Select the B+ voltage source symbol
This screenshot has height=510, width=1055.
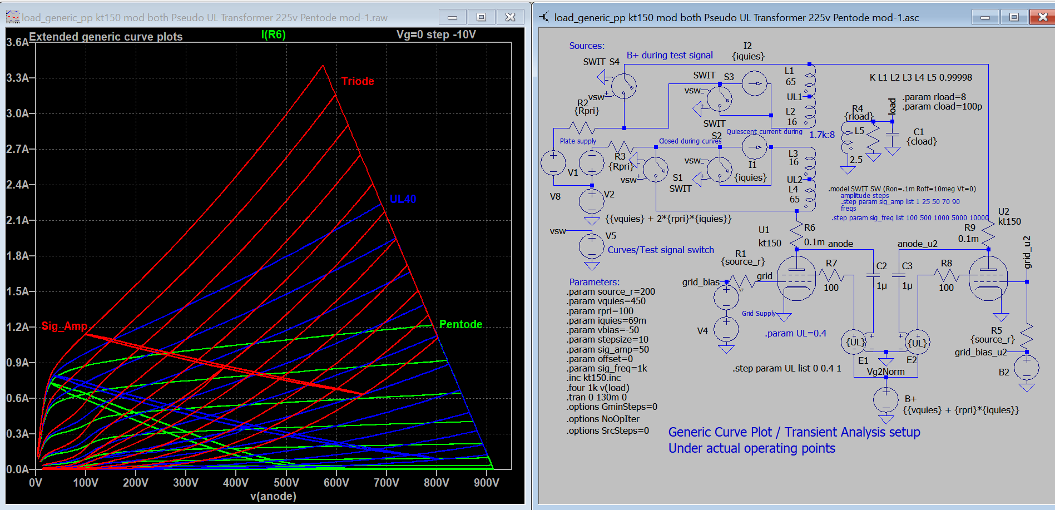coord(886,400)
